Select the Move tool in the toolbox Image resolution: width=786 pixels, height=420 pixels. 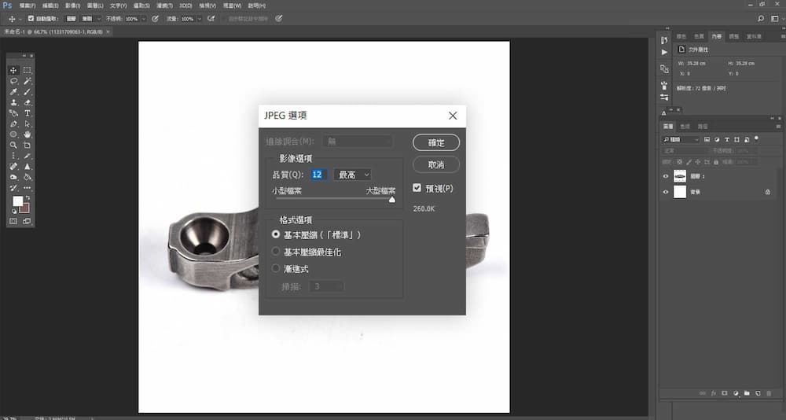(x=13, y=70)
